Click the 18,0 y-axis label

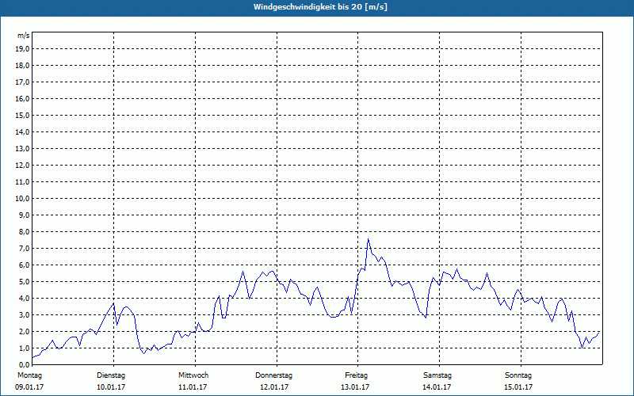pyautogui.click(x=22, y=66)
